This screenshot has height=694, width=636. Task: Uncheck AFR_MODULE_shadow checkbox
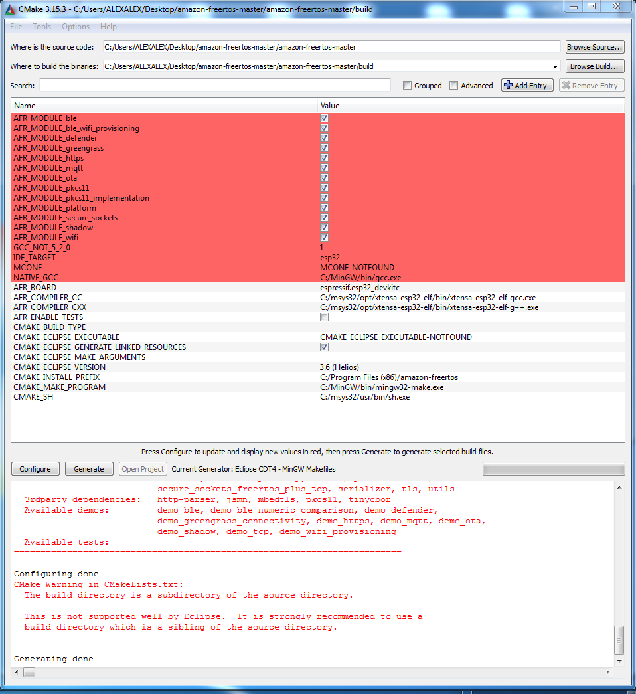click(x=325, y=228)
